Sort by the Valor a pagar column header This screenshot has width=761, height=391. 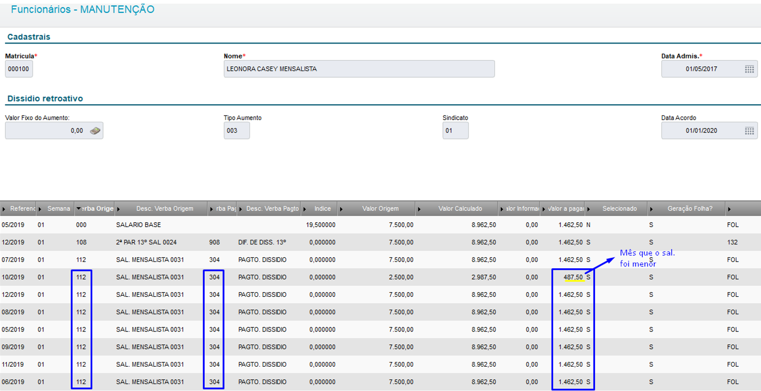[563, 209]
